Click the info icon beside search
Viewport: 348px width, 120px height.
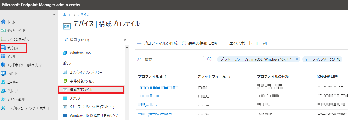(x=209, y=59)
